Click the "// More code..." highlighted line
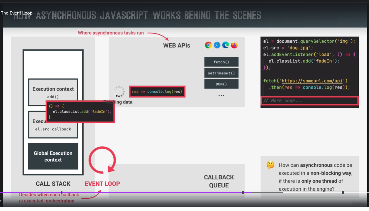This screenshot has height=211, width=369. (309, 101)
